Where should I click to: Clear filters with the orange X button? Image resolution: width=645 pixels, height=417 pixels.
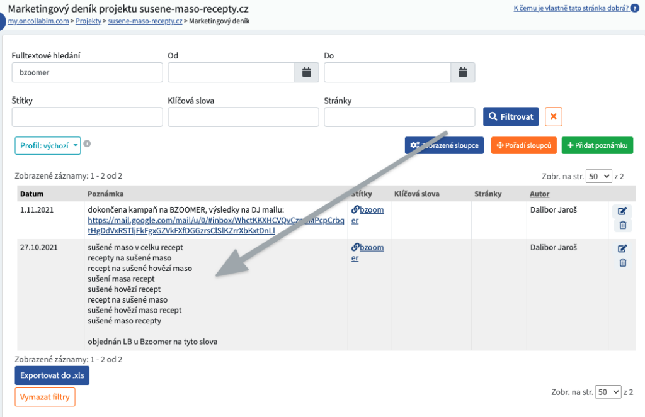(553, 117)
